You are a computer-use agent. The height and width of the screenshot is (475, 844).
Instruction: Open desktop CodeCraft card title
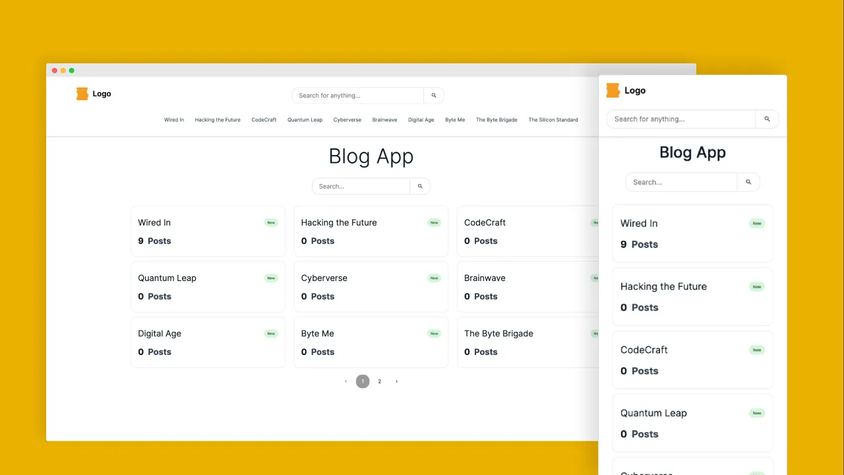point(485,223)
